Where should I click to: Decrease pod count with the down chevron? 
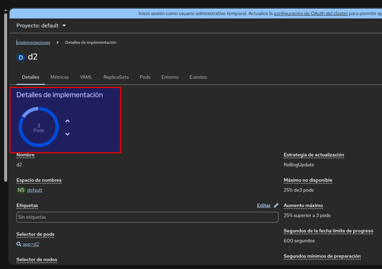pos(68,134)
